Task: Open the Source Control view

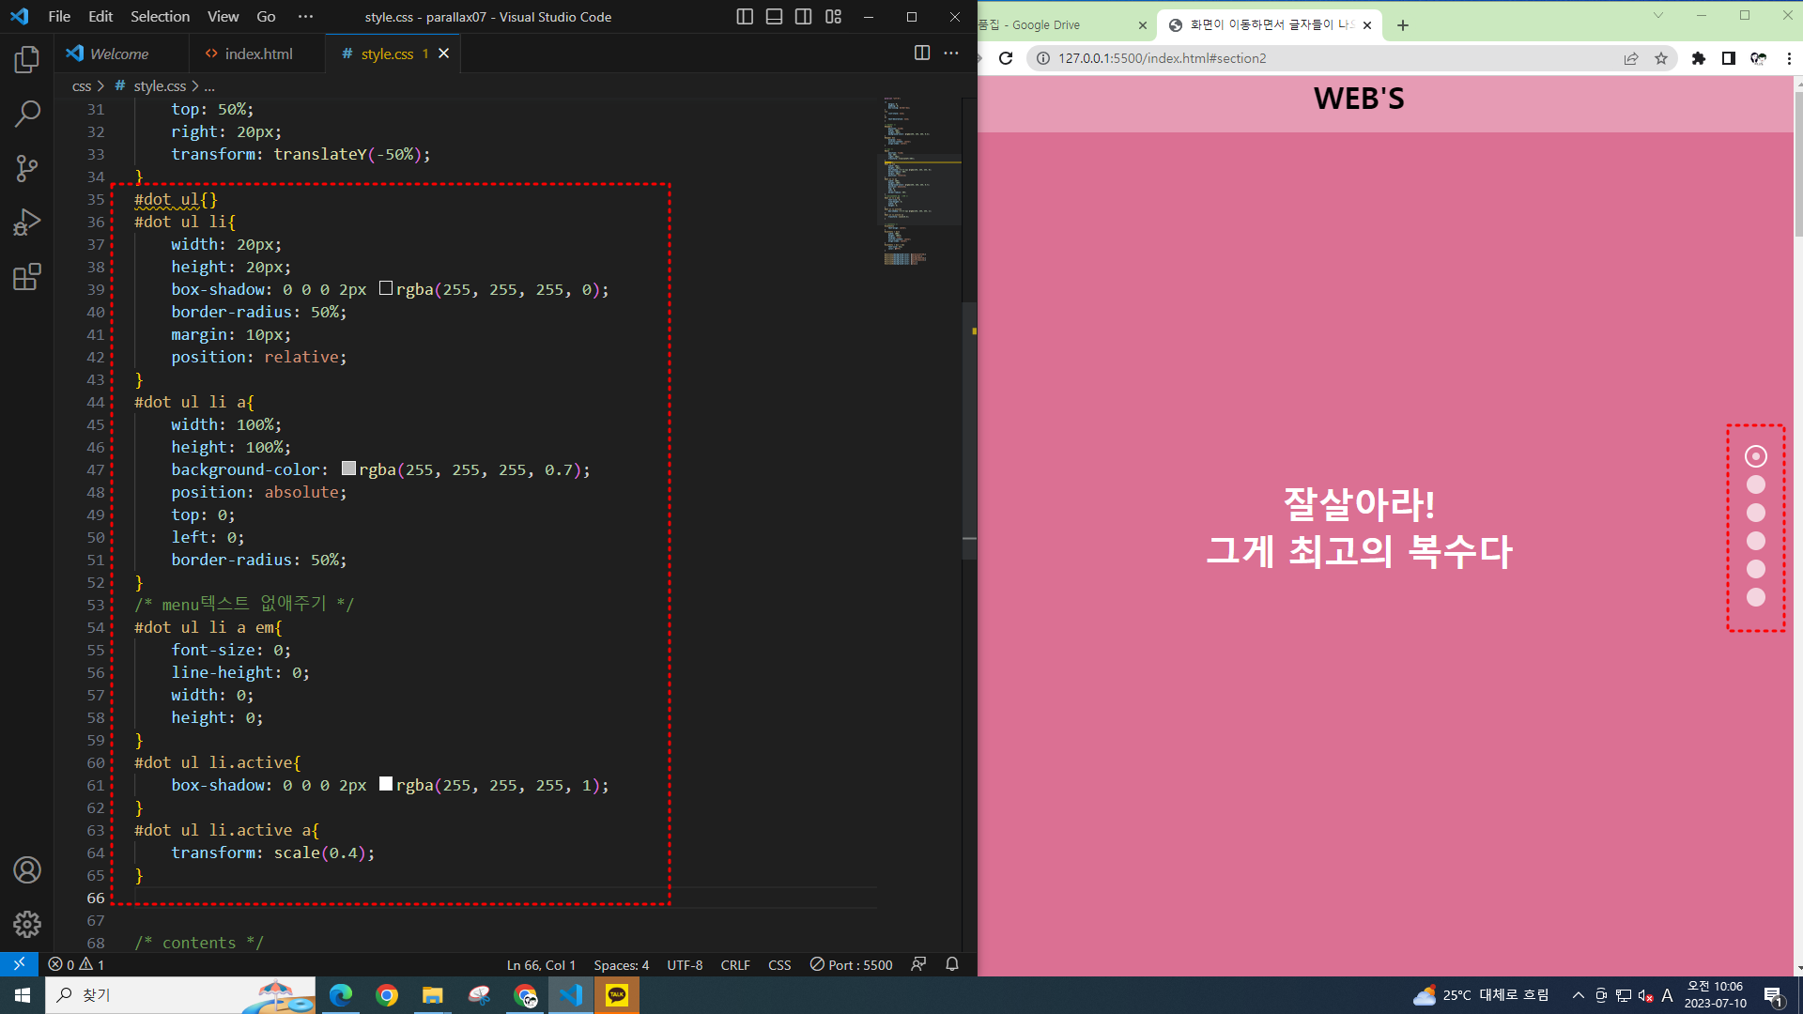Action: click(27, 169)
